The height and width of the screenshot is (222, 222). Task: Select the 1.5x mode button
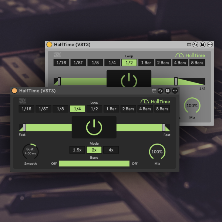pos(77,150)
